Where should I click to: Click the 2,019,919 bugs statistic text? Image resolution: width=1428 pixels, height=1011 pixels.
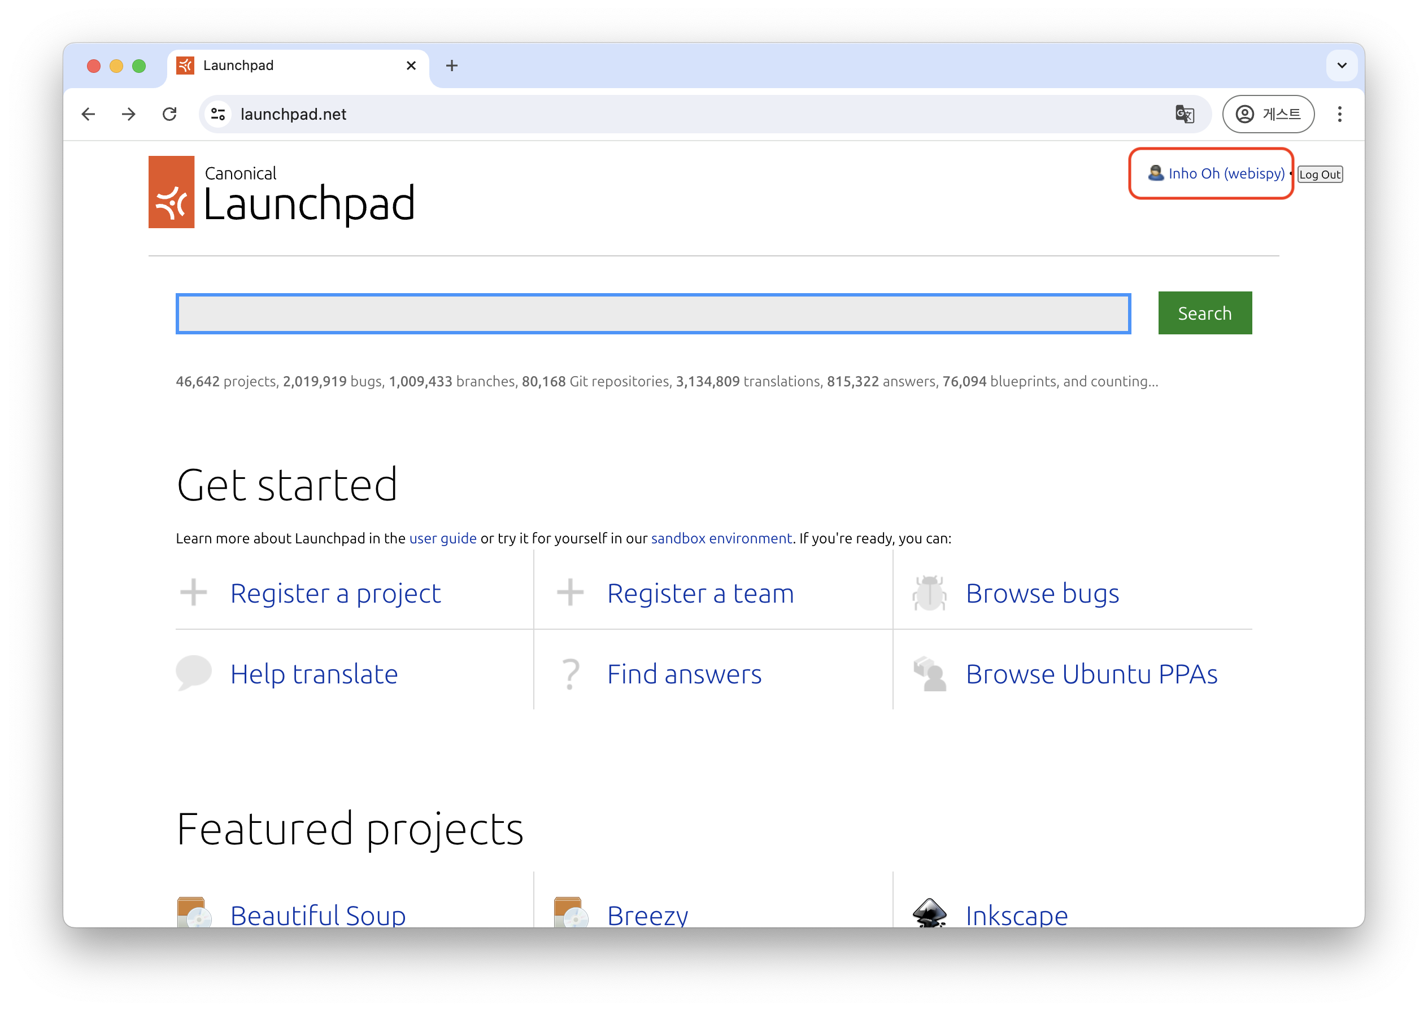point(333,381)
